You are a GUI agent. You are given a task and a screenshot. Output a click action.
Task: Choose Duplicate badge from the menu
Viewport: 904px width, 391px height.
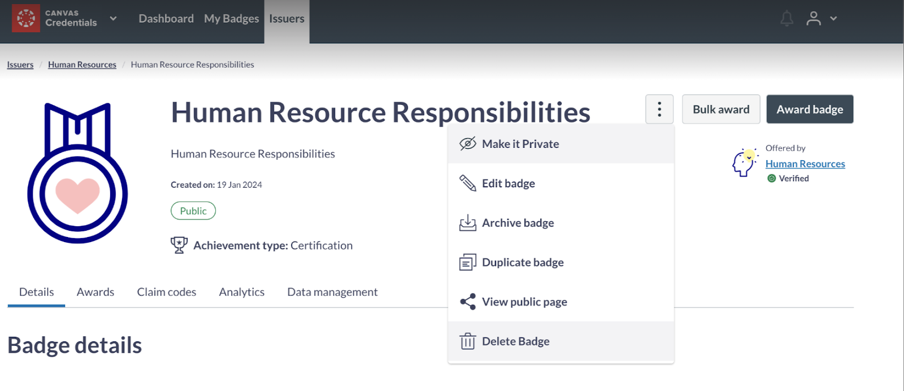click(x=561, y=262)
